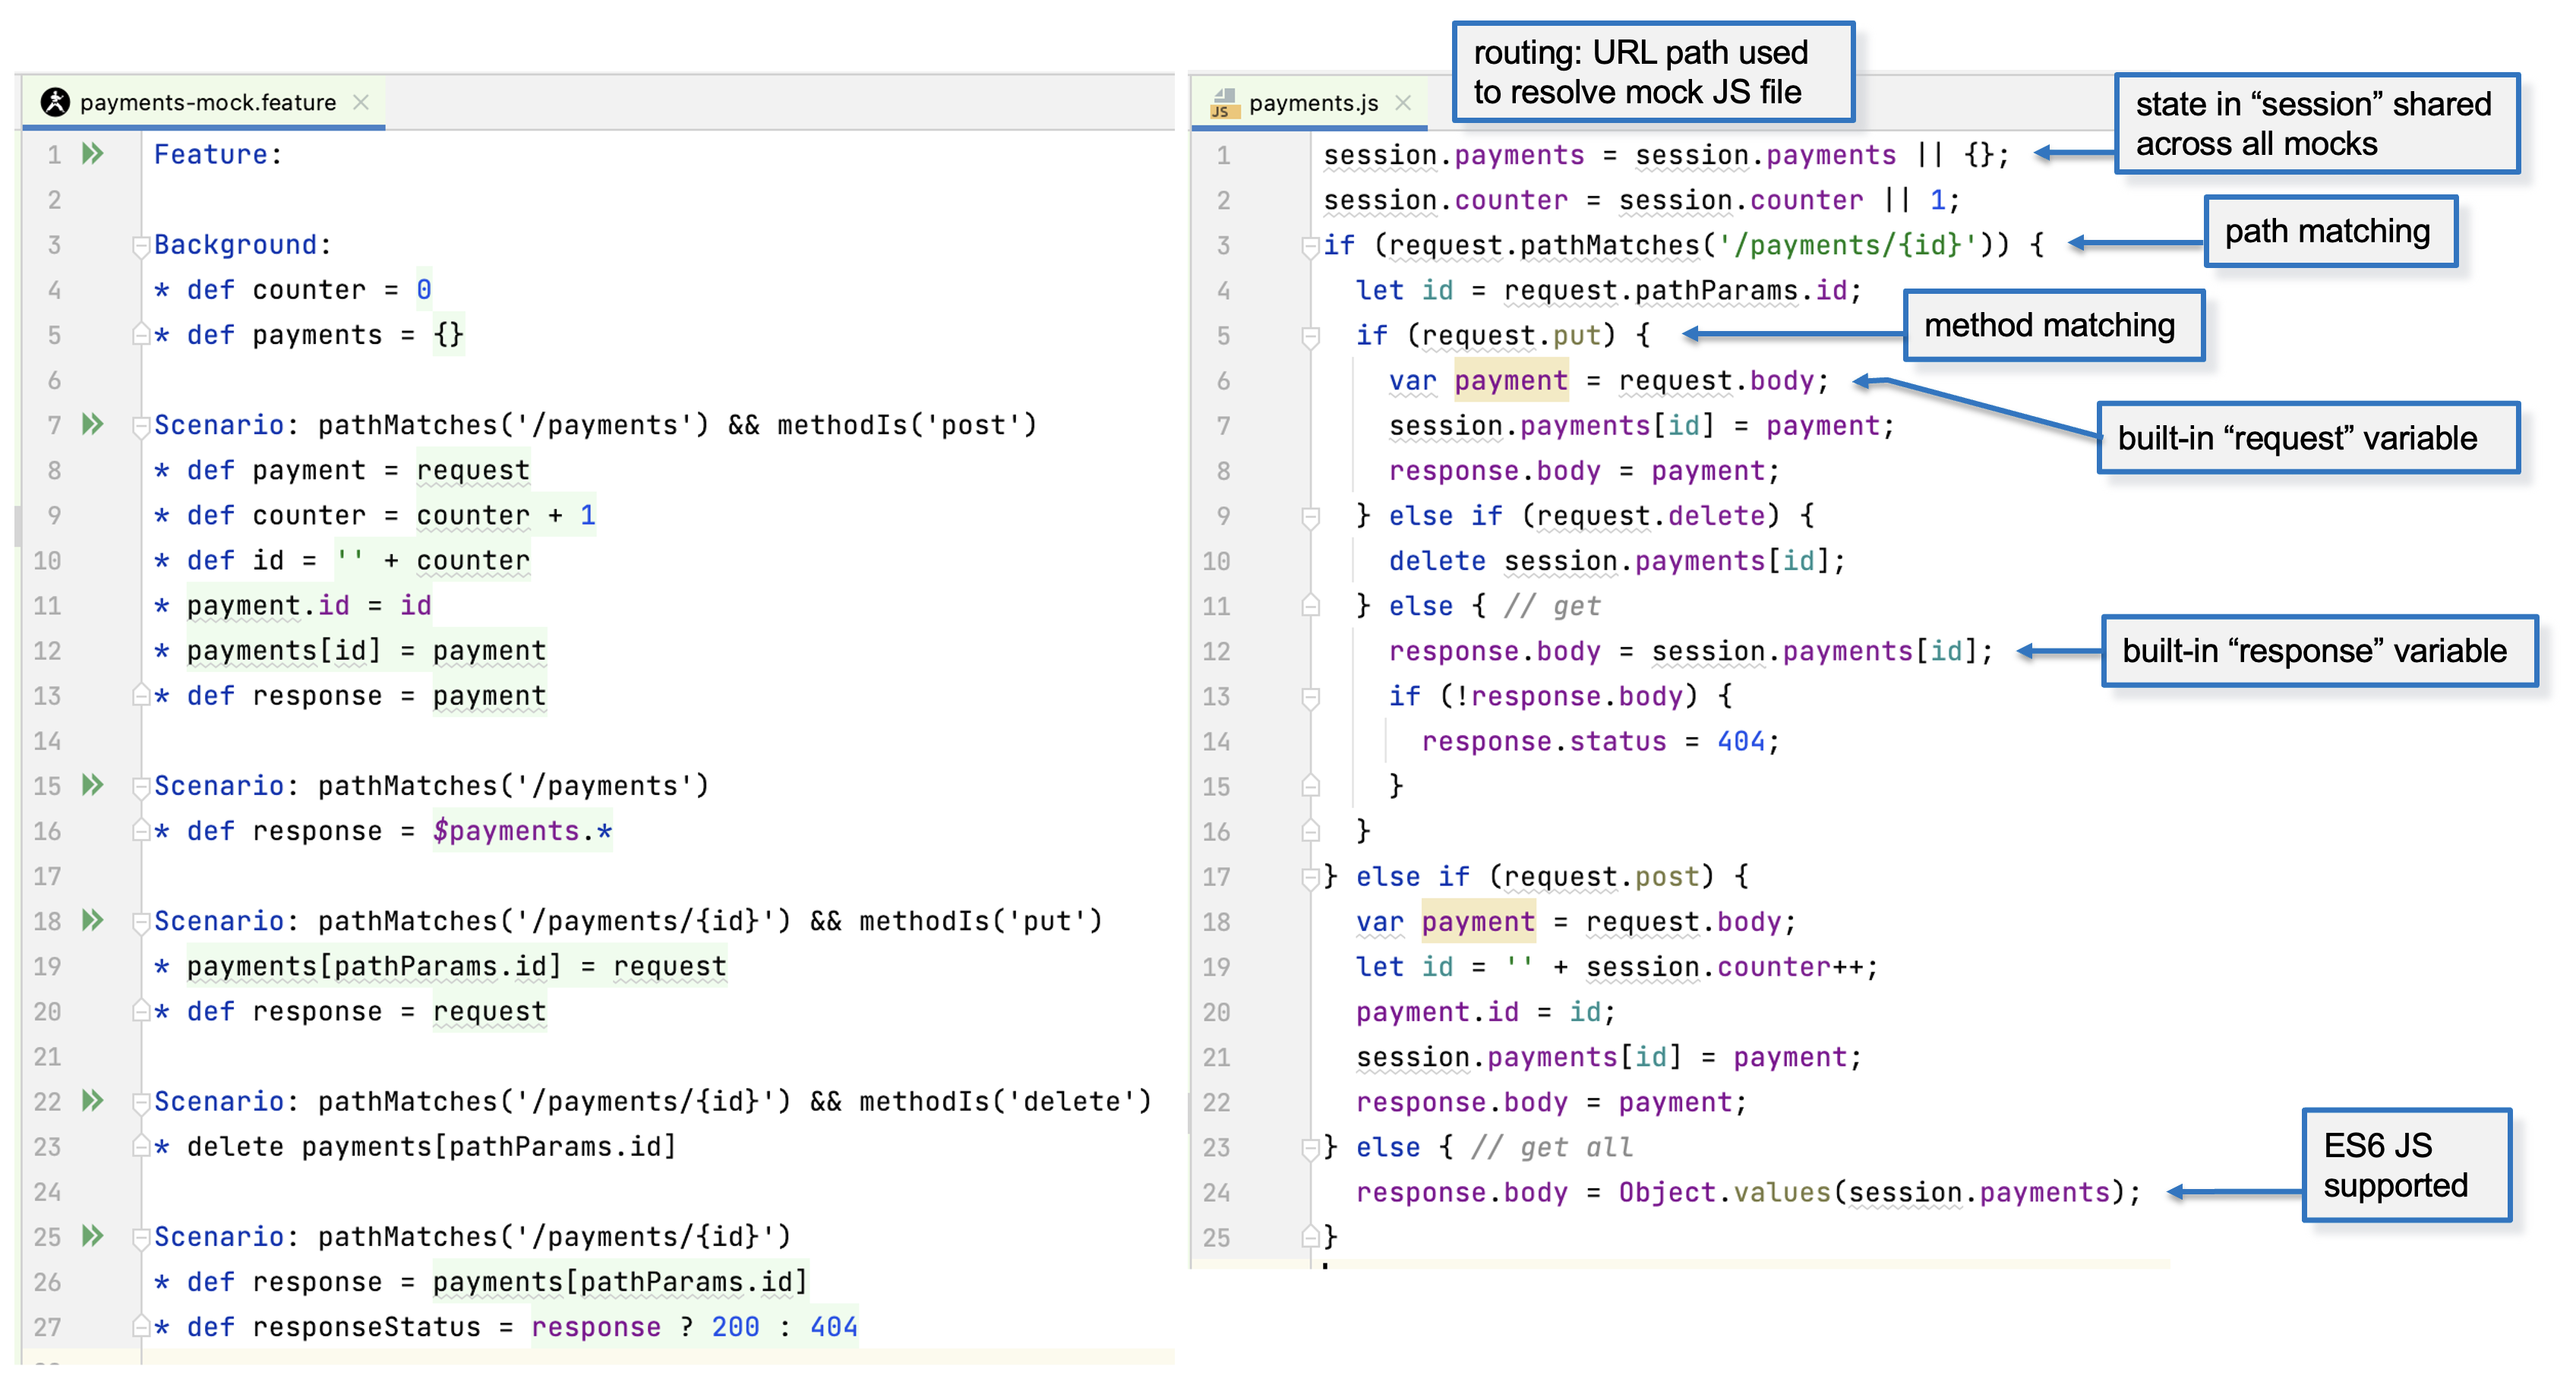
Task: Click 'request.pathMatches' on payments.js line 3
Action: click(x=1544, y=245)
